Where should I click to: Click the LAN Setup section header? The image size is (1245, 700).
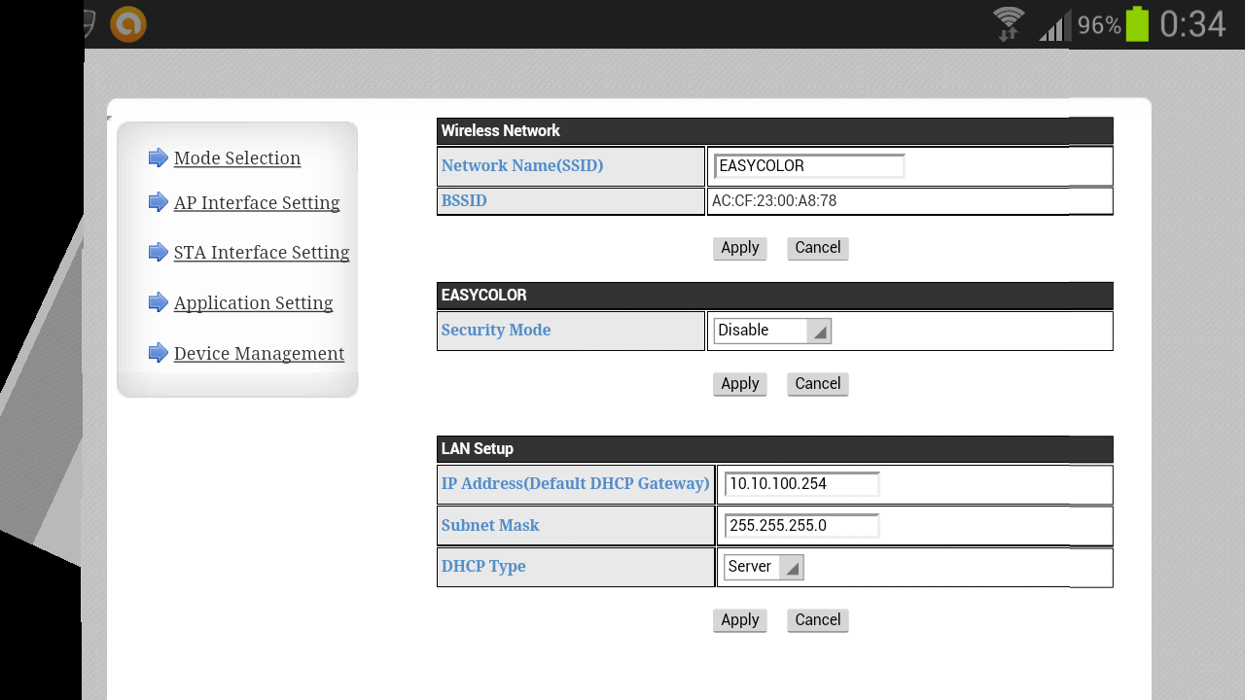tap(775, 449)
